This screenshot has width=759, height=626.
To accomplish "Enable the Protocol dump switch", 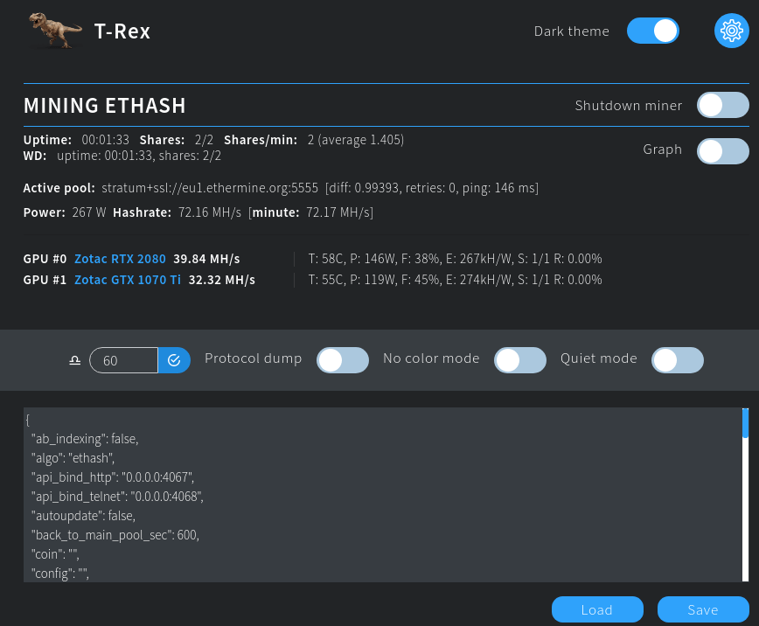I will tap(343, 360).
